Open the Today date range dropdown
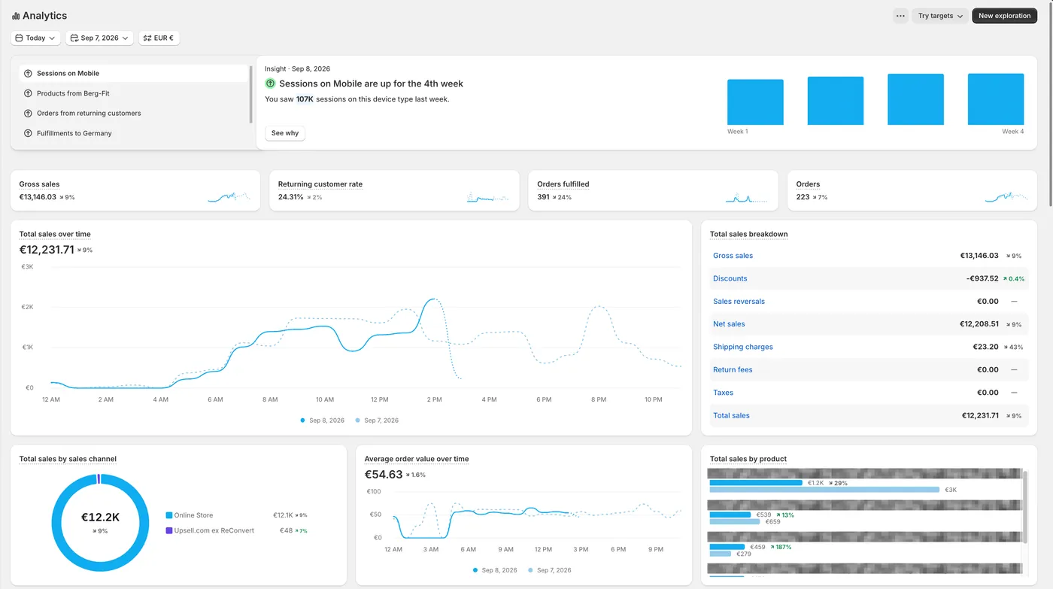 coord(35,38)
